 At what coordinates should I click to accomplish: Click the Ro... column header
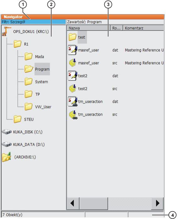click(117, 28)
